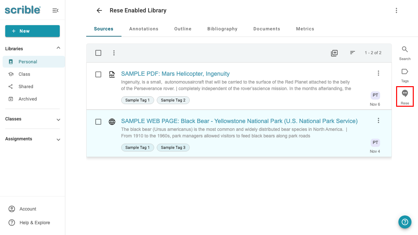The height and width of the screenshot is (235, 418).
Task: Open the Bibliography tab
Action: pyautogui.click(x=222, y=29)
